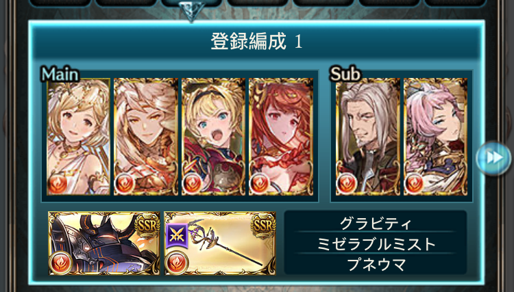The height and width of the screenshot is (292, 514).
Task: Select the red-haired girl character portrait
Action: 281,137
